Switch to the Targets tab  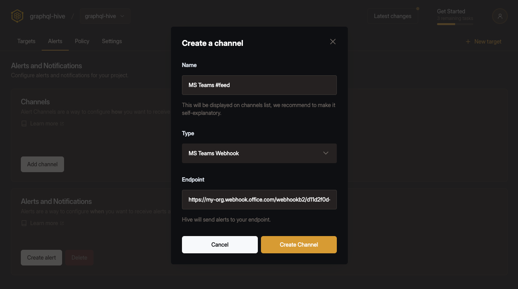pyautogui.click(x=26, y=41)
